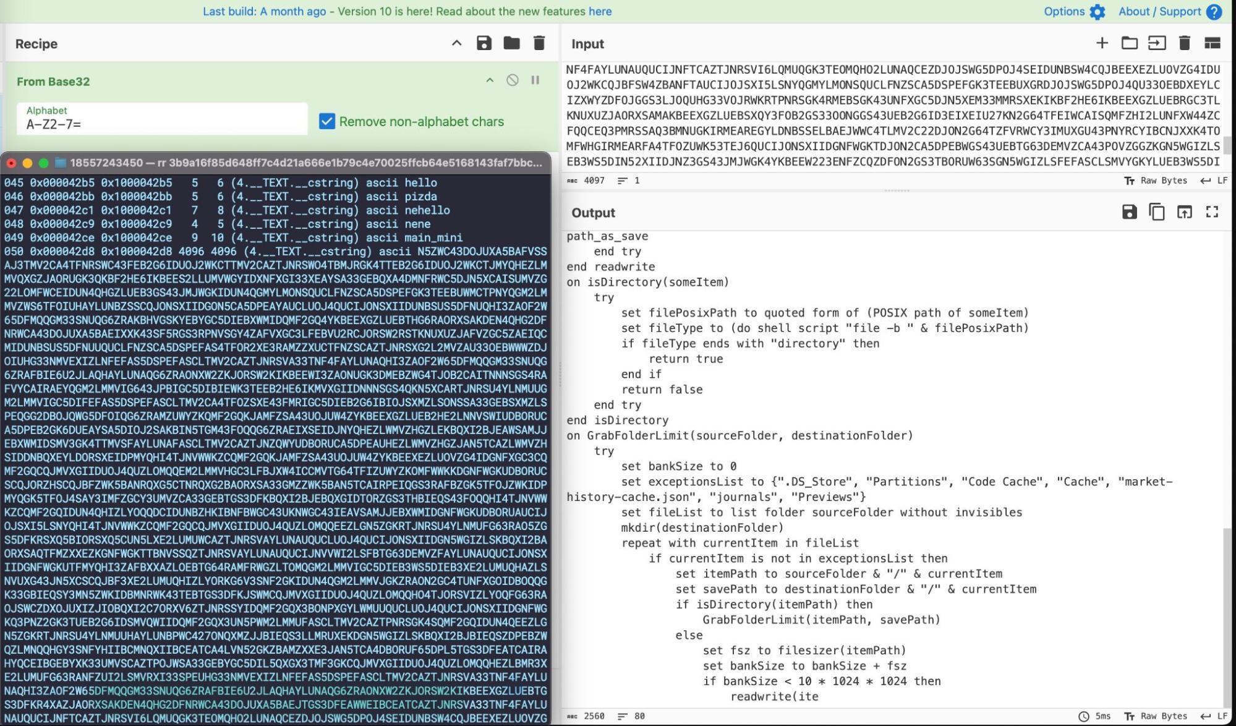Collapse From Base32 operation arguments
Viewport: 1236px width, 726px height.
tap(490, 80)
